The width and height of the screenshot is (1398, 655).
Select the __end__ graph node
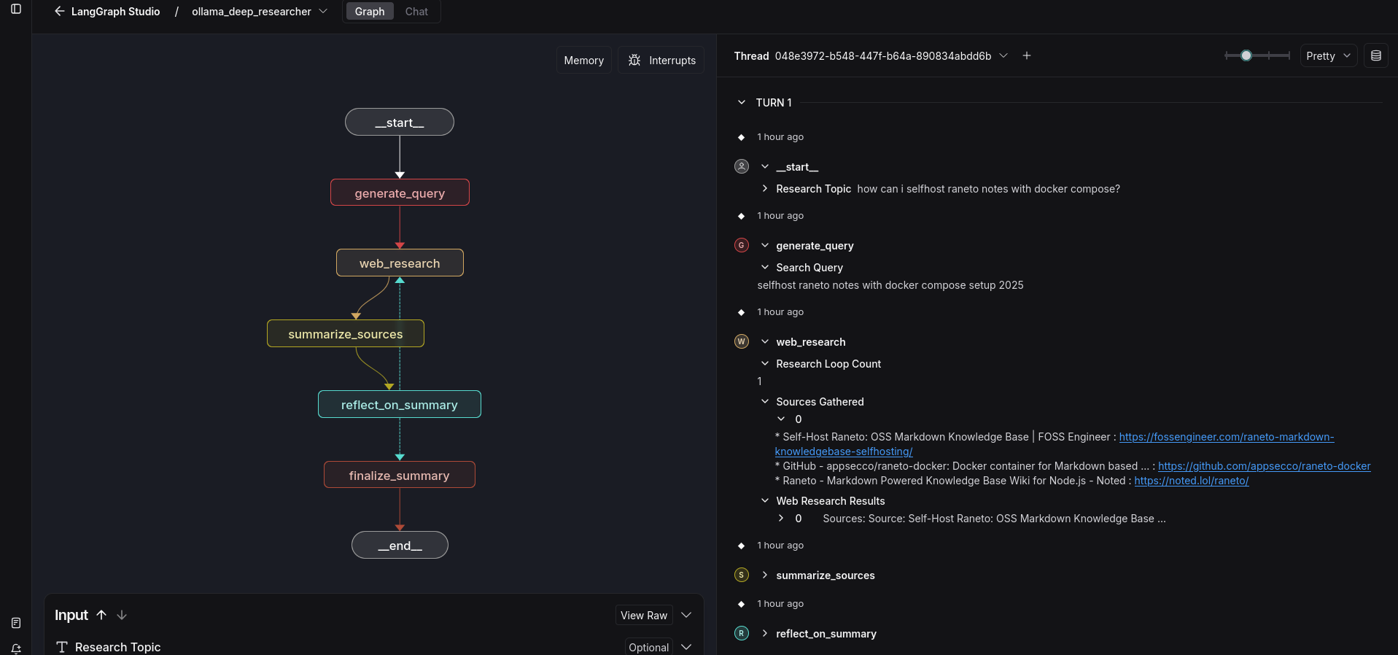click(x=400, y=545)
